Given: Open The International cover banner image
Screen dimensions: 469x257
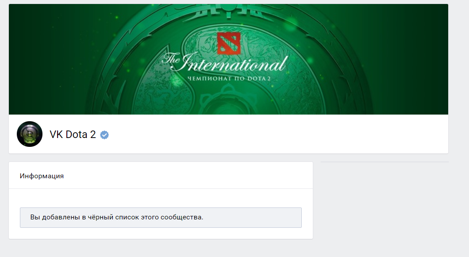Looking at the screenshot, I should pyautogui.click(x=228, y=59).
